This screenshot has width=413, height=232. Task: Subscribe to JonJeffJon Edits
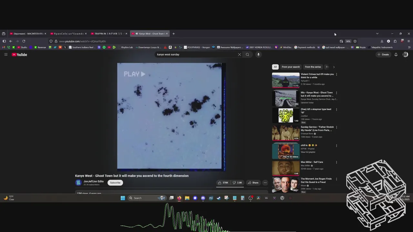pyautogui.click(x=115, y=183)
